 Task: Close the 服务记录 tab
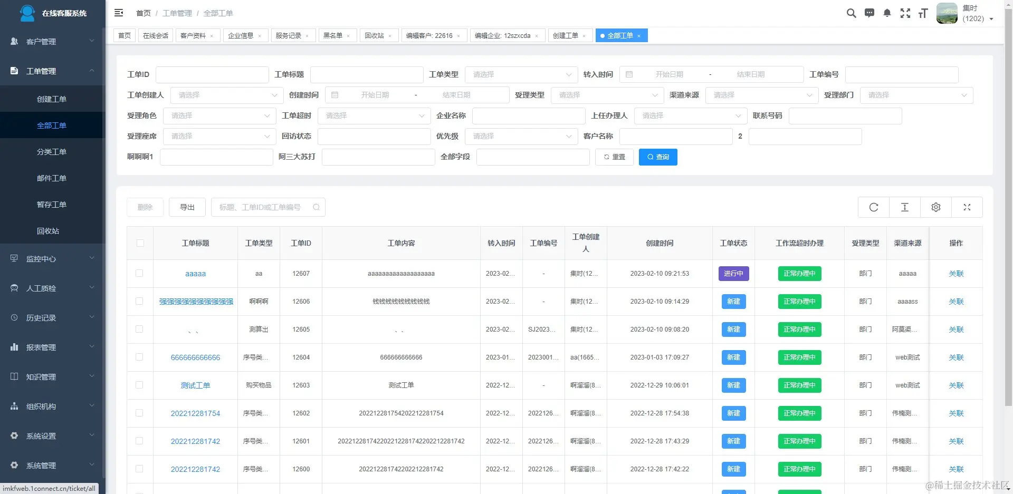pyautogui.click(x=307, y=36)
